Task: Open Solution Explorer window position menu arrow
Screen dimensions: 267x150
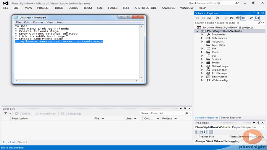Action: click(254, 13)
